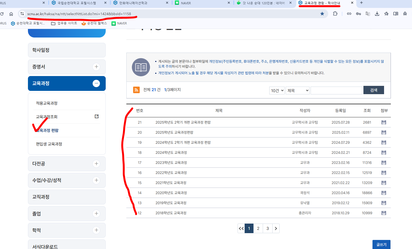Open attachment icon for 2022학년도 교육과정

coord(384,173)
